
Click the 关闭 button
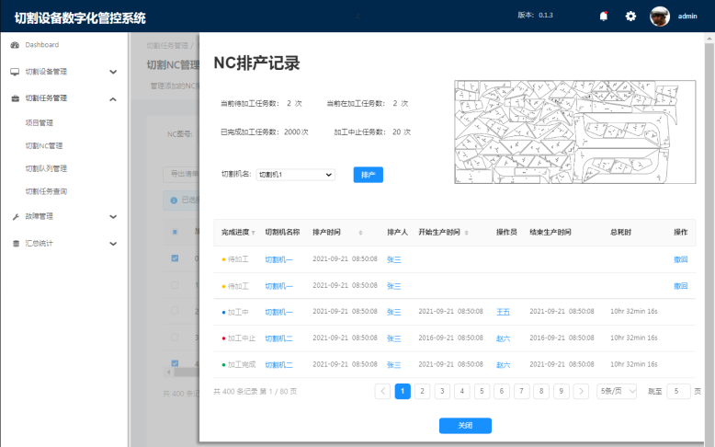coord(465,426)
